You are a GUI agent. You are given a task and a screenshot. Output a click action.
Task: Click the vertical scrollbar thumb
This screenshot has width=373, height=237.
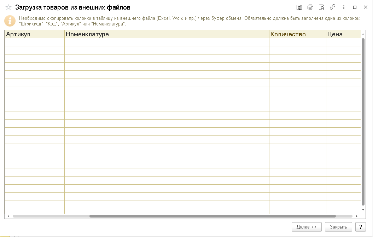click(363, 120)
